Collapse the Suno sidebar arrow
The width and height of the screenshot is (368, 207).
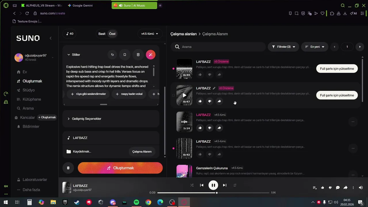[51, 38]
